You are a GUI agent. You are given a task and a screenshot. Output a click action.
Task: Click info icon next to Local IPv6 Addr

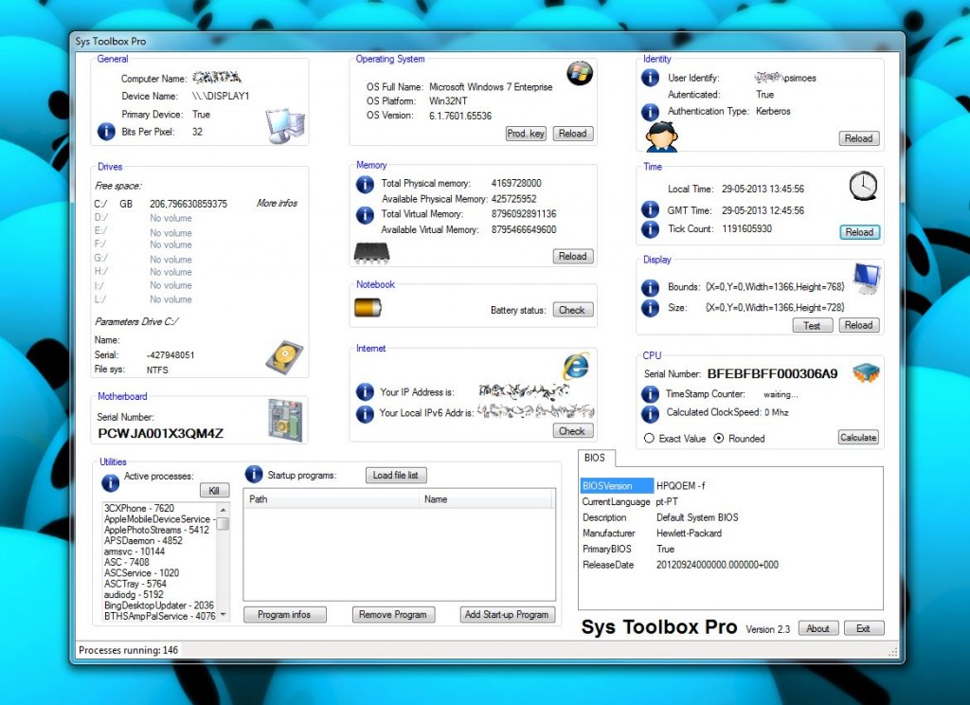pyautogui.click(x=365, y=413)
